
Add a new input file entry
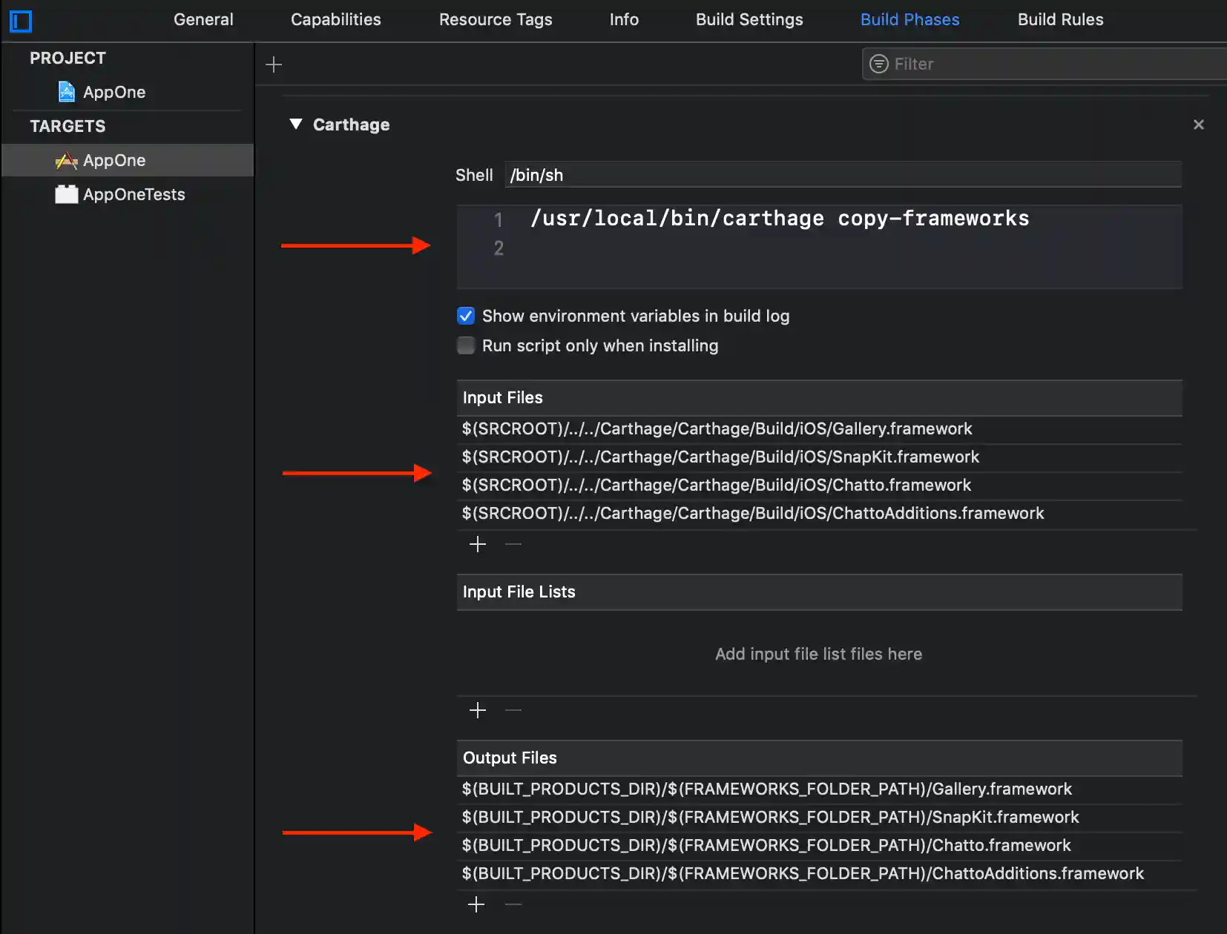click(x=478, y=545)
